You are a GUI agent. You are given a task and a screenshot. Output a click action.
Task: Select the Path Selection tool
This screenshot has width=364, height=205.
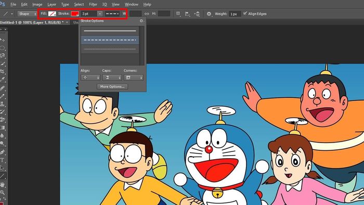[2, 168]
